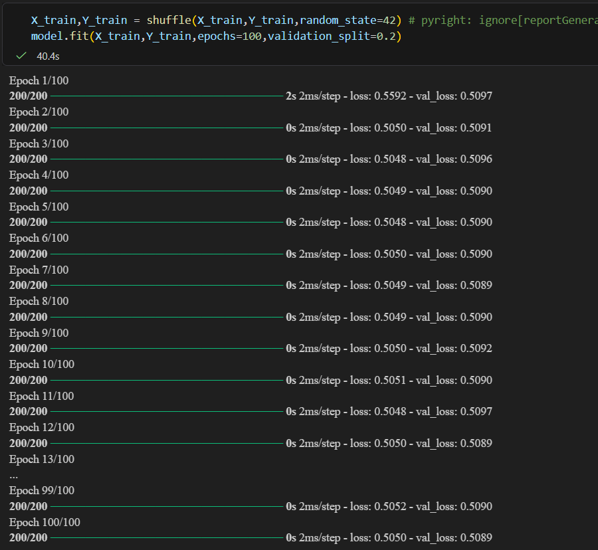Click the 'Epoch 99/100' output line
The image size is (598, 550).
pos(42,490)
